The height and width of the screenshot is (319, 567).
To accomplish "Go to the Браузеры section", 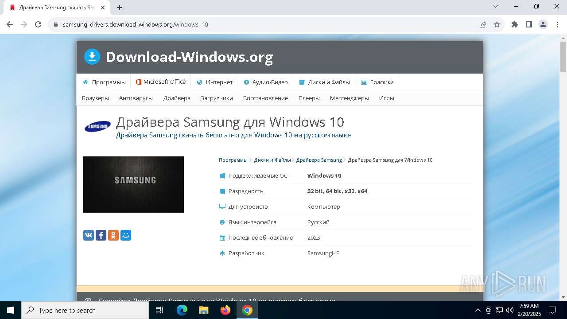I will (x=95, y=98).
